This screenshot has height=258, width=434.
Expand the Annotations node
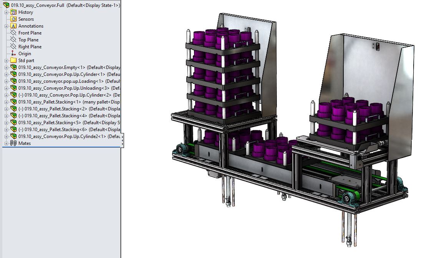pyautogui.click(x=7, y=26)
